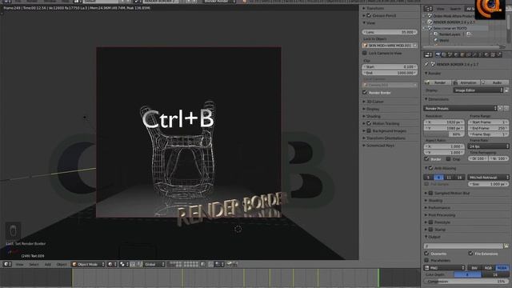Viewport: 512px width, 288px height.
Task: Open the outliner editor type icon
Action: (x=428, y=9)
